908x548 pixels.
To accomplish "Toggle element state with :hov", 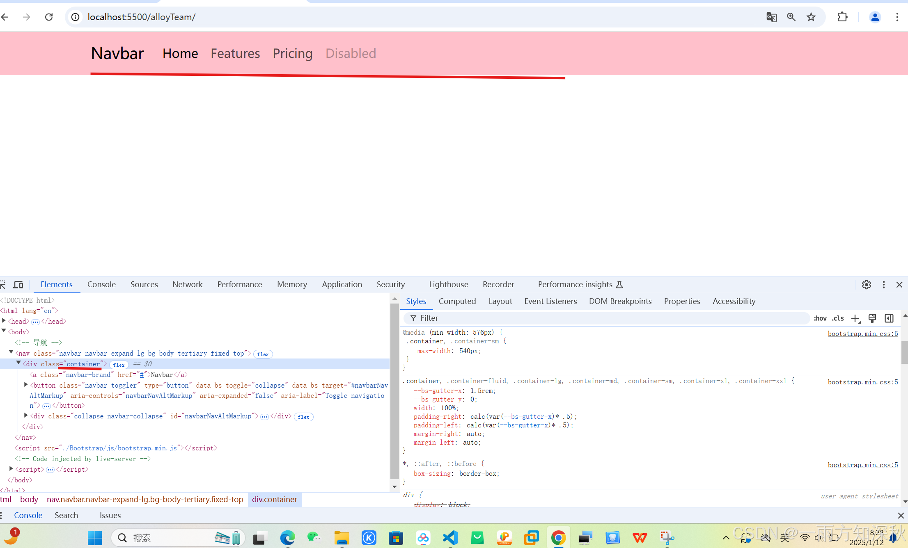I will point(820,318).
